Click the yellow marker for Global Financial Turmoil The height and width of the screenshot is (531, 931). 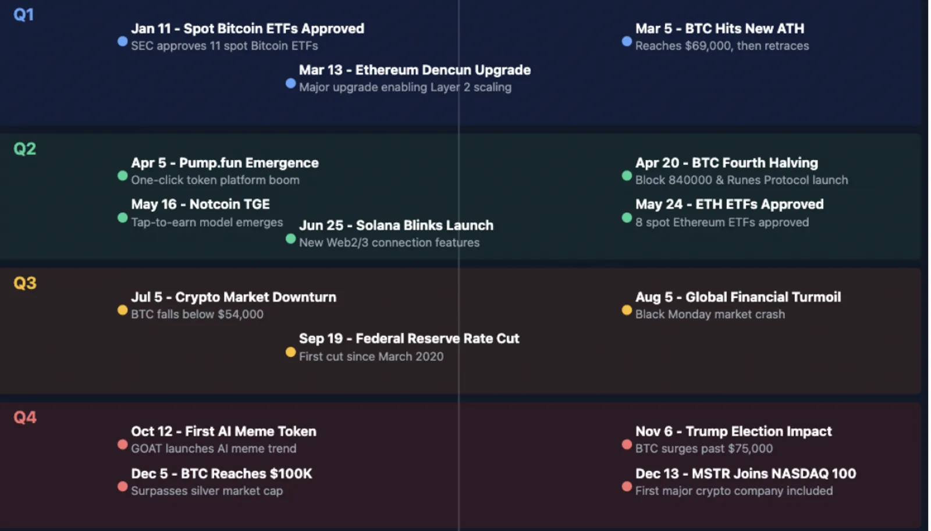tap(627, 310)
